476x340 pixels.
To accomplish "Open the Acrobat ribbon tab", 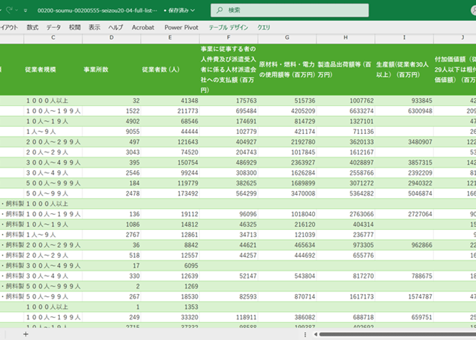I will [x=143, y=27].
